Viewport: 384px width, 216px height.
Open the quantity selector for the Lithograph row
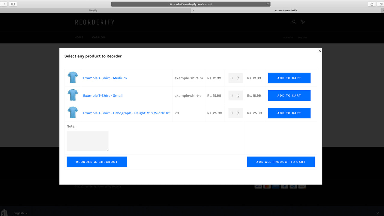(235, 113)
